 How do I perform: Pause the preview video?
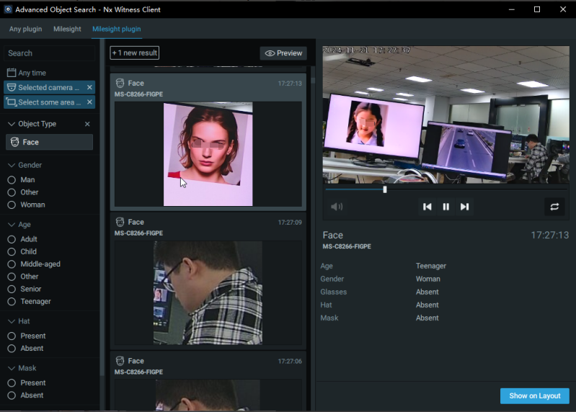(x=446, y=207)
